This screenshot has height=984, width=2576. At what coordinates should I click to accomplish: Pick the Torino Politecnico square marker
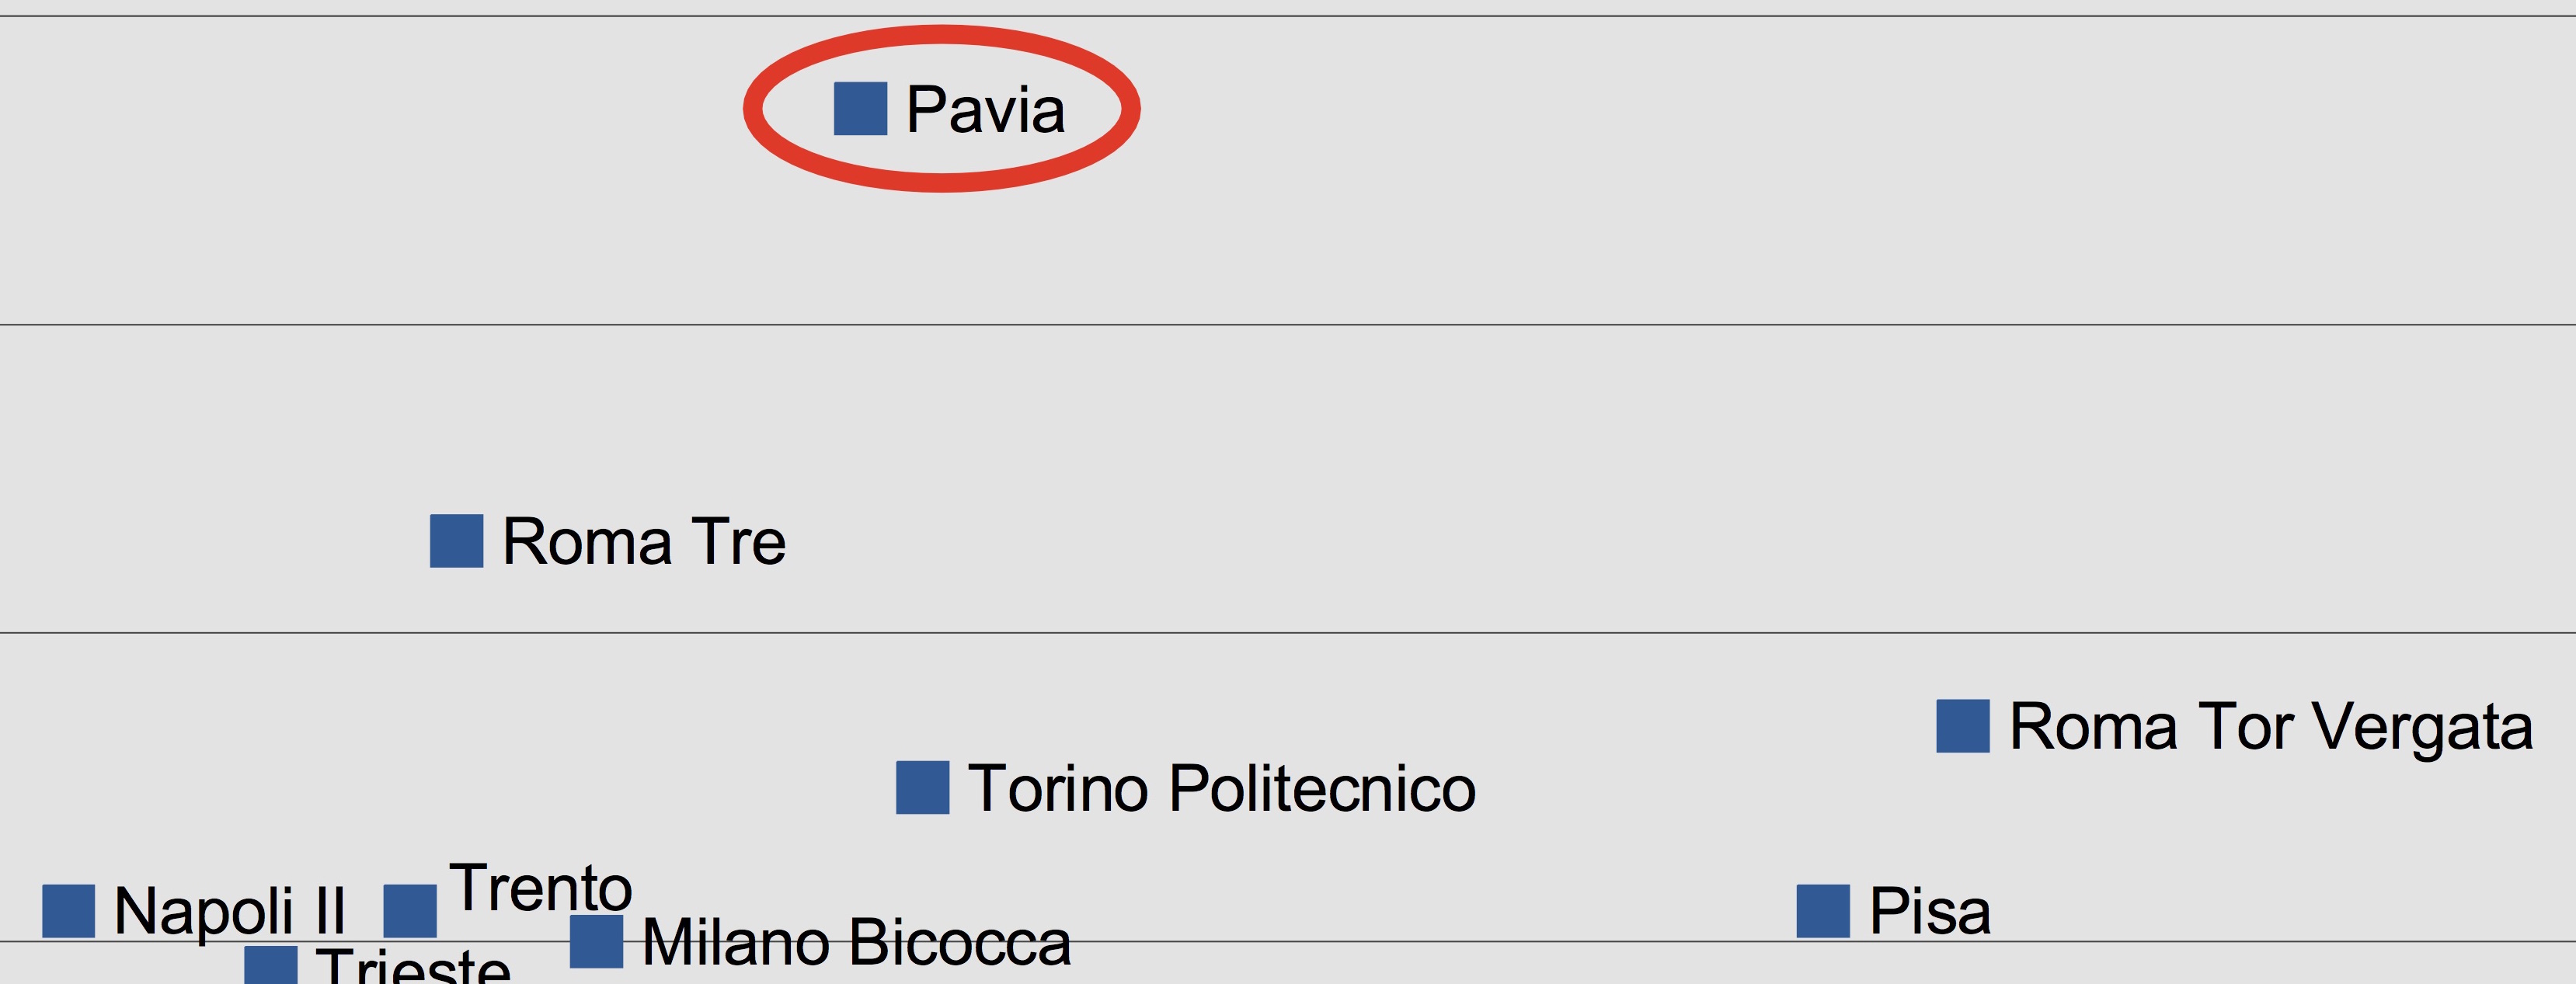click(x=922, y=788)
